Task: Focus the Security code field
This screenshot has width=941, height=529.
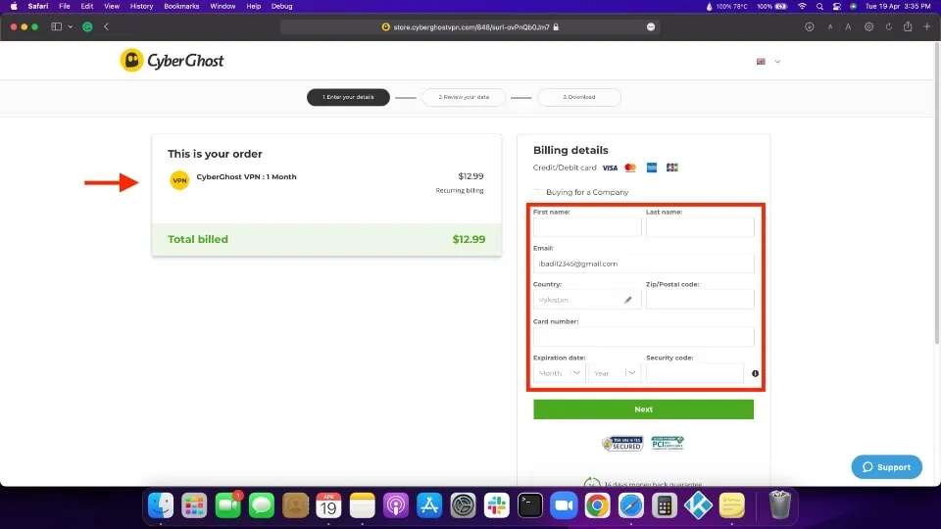Action: click(695, 373)
